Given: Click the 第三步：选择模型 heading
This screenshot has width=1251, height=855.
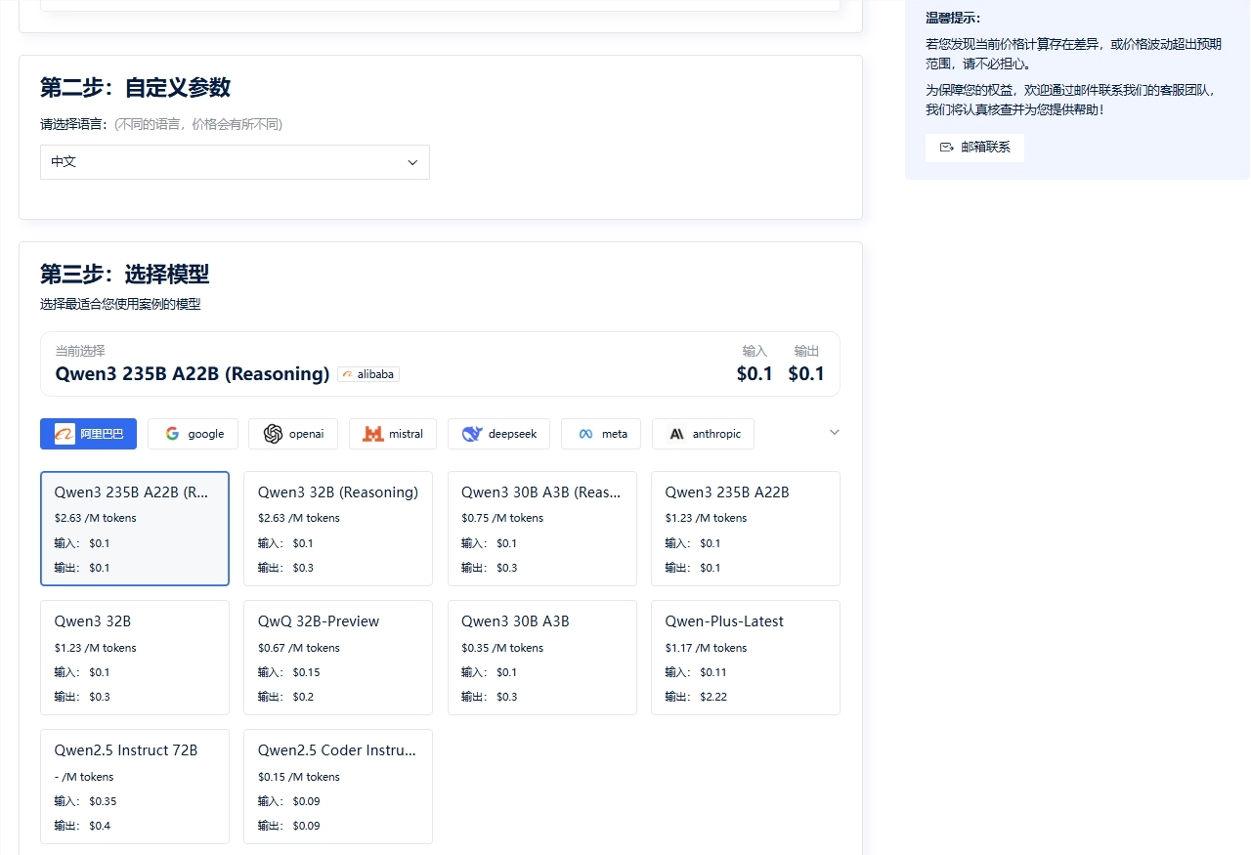Looking at the screenshot, I should coord(124,274).
